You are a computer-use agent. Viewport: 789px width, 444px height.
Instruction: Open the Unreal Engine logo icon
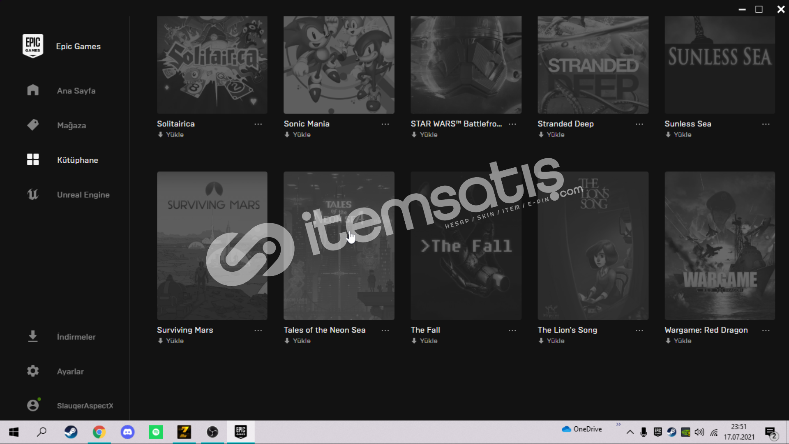33,194
